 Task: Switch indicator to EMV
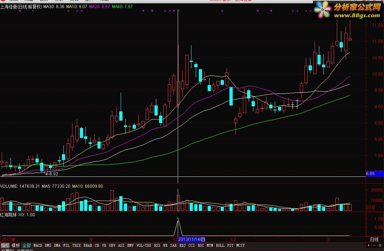tap(130, 245)
